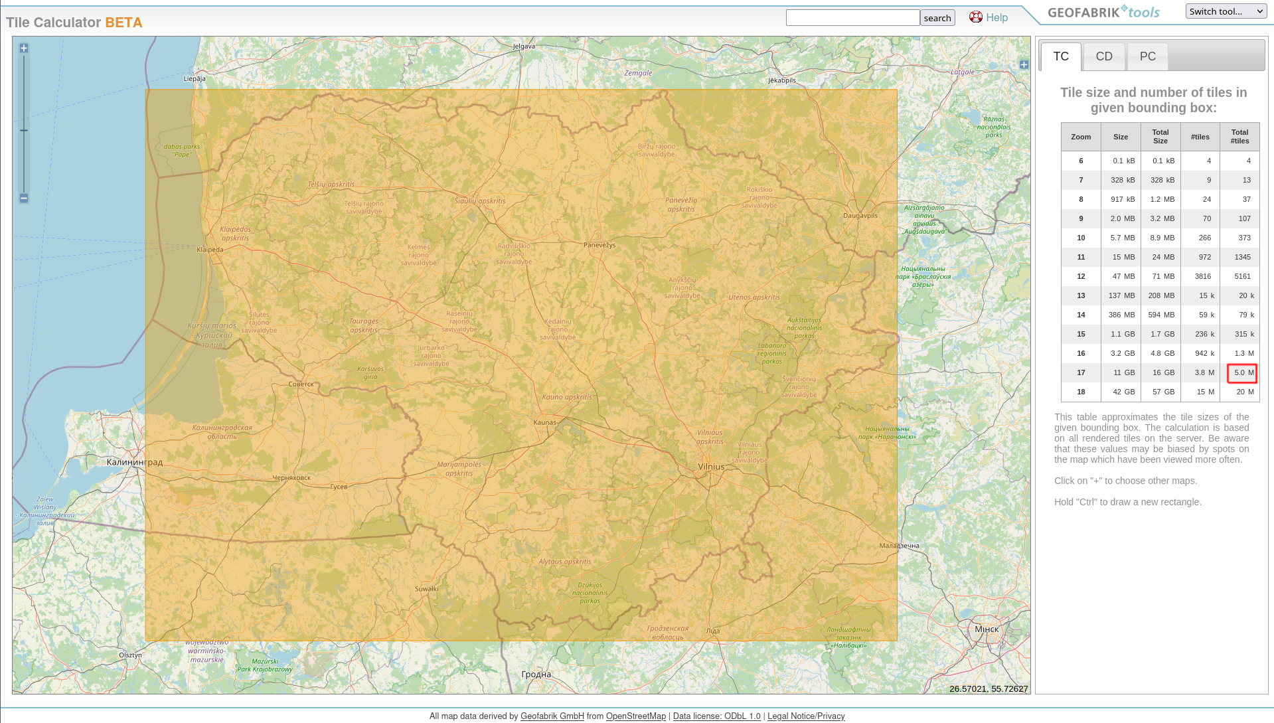Click the search button
The image size is (1274, 723).
[937, 18]
